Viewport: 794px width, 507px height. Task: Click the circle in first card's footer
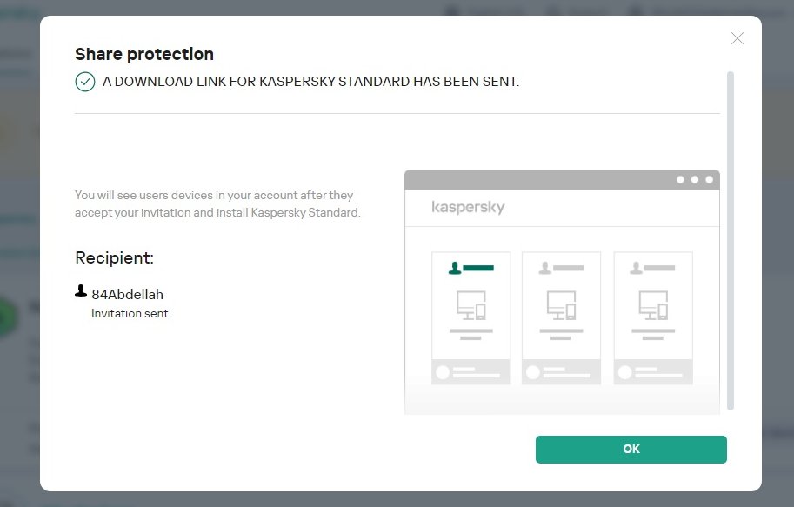tap(443, 372)
